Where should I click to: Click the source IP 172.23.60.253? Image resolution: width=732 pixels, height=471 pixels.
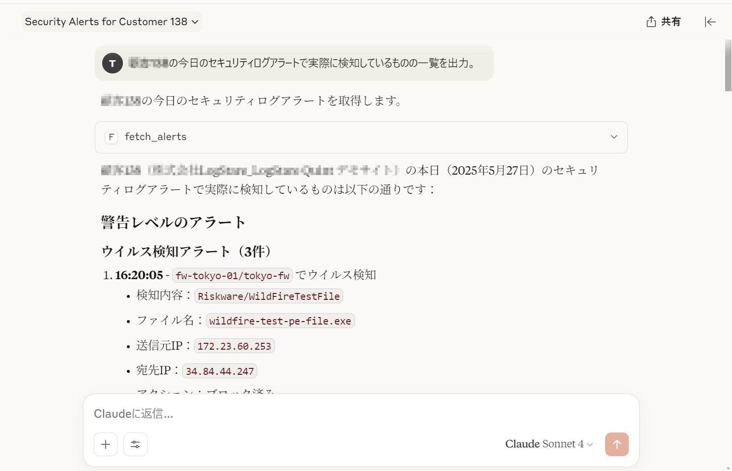[234, 346]
